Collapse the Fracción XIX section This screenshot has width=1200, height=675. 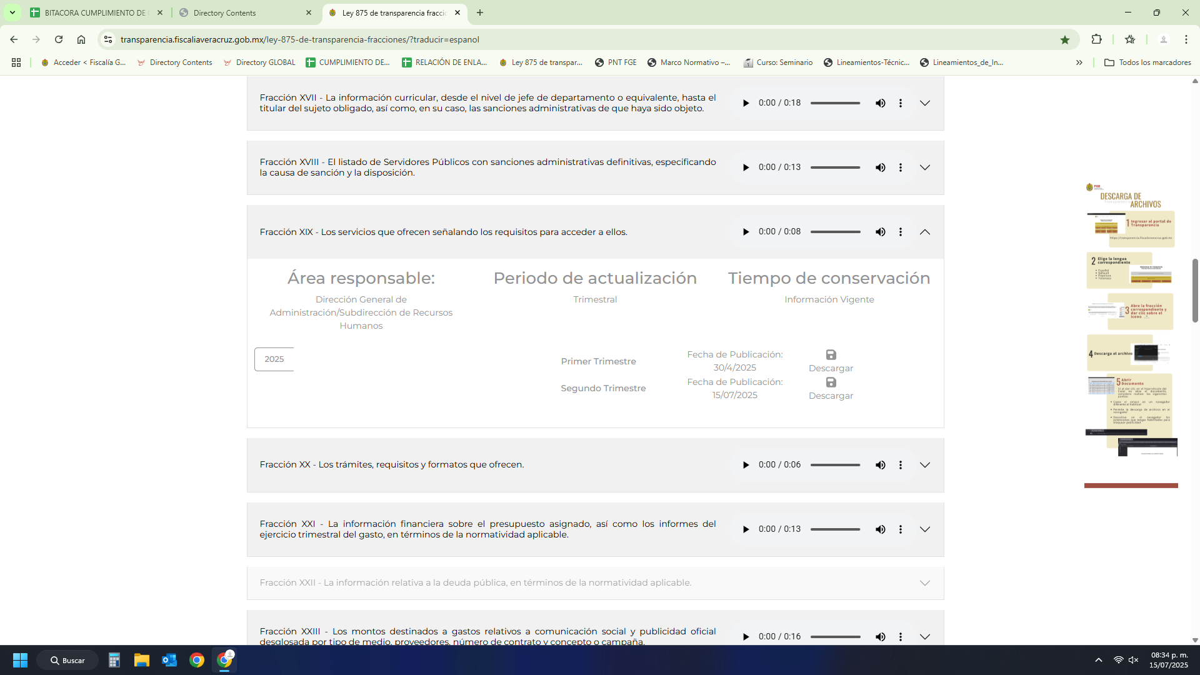click(924, 232)
